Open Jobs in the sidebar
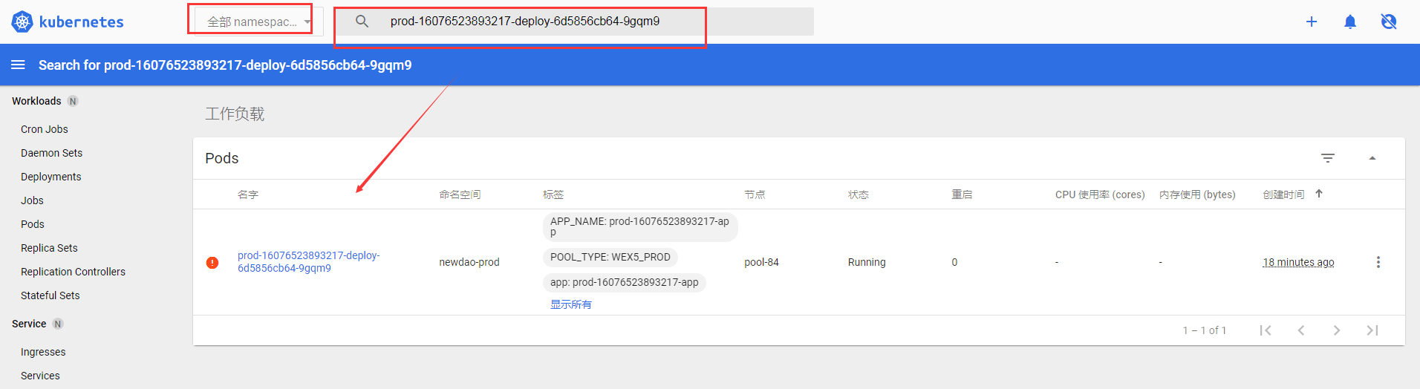This screenshot has height=389, width=1420. point(32,200)
